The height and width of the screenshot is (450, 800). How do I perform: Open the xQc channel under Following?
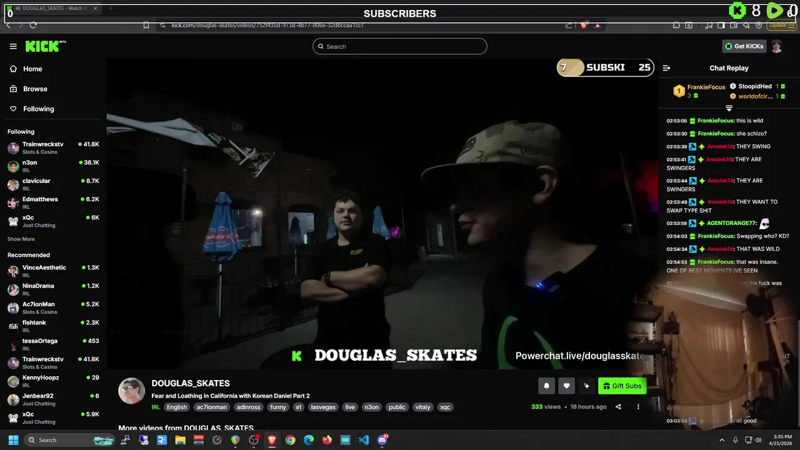[x=53, y=221]
